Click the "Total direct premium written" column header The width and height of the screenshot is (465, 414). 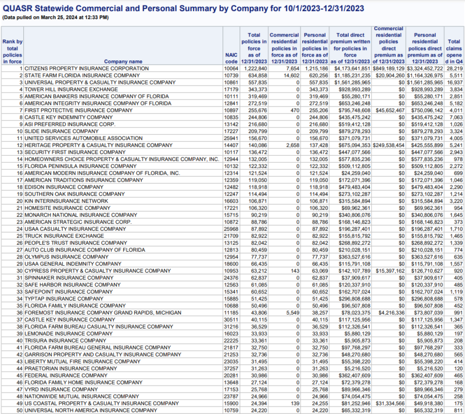pos(350,48)
